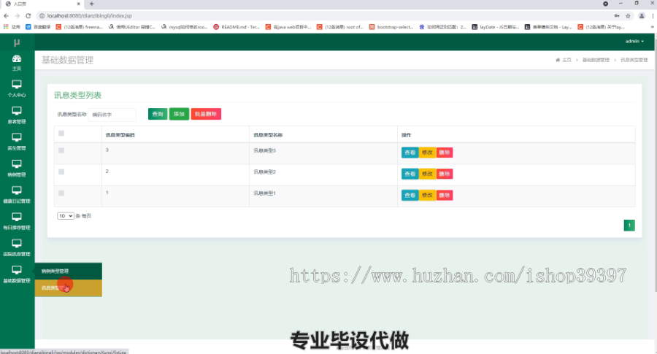Open a new browser tab with plus
The image size is (657, 354).
pos(91,4)
